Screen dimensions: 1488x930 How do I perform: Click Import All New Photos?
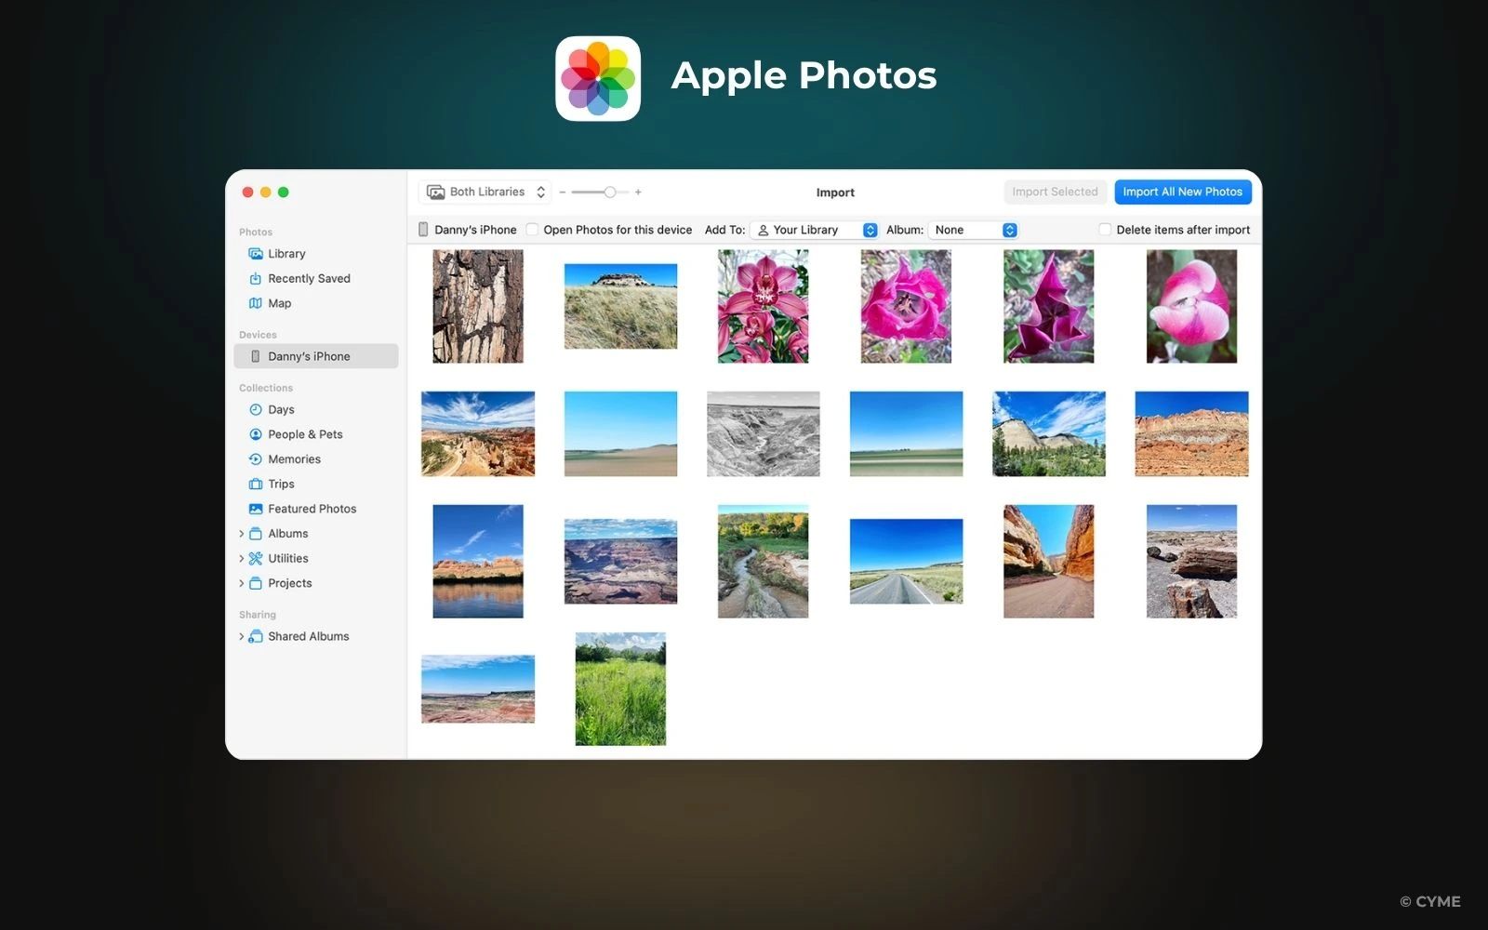(1182, 192)
